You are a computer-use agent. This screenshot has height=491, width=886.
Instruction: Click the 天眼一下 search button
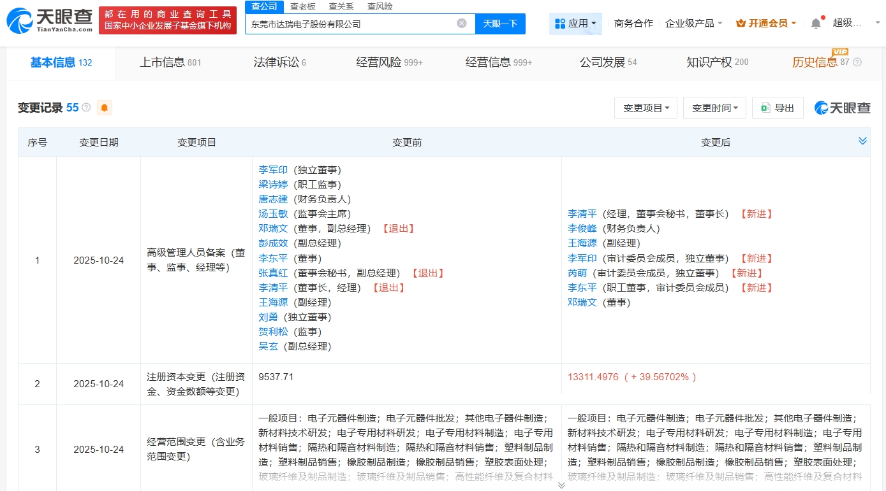click(x=500, y=24)
